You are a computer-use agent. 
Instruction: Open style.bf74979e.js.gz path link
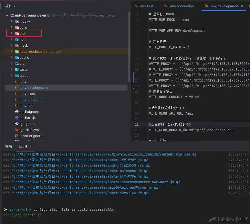tap(80, 176)
